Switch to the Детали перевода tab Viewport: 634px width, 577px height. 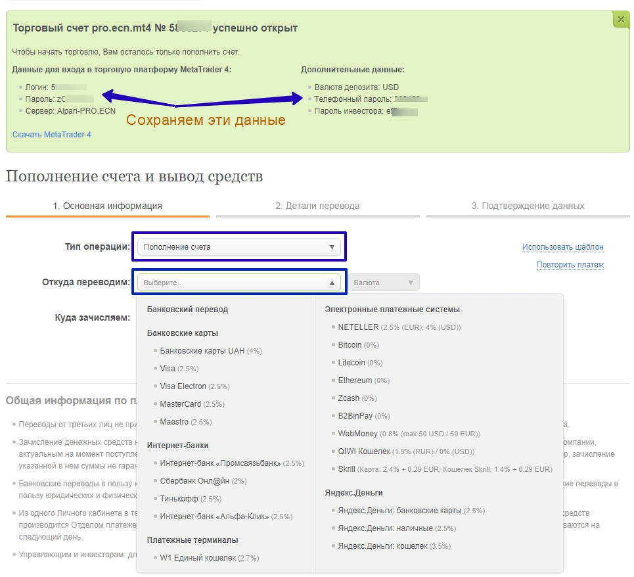pos(318,206)
